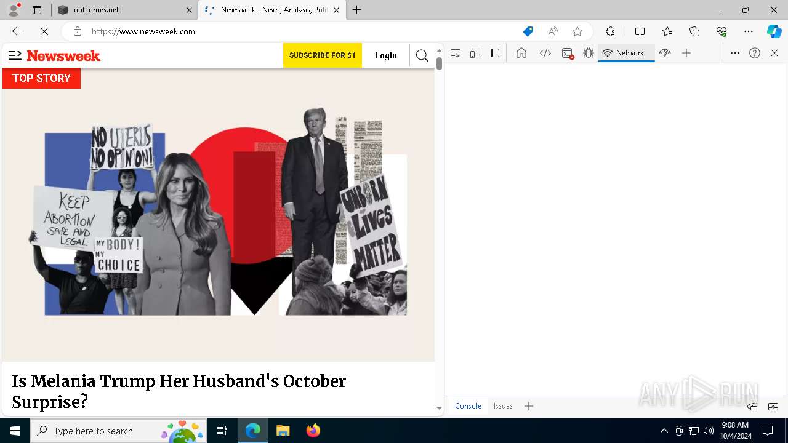Close the outcomes.net tab
Viewport: 788px width, 443px height.
click(189, 10)
